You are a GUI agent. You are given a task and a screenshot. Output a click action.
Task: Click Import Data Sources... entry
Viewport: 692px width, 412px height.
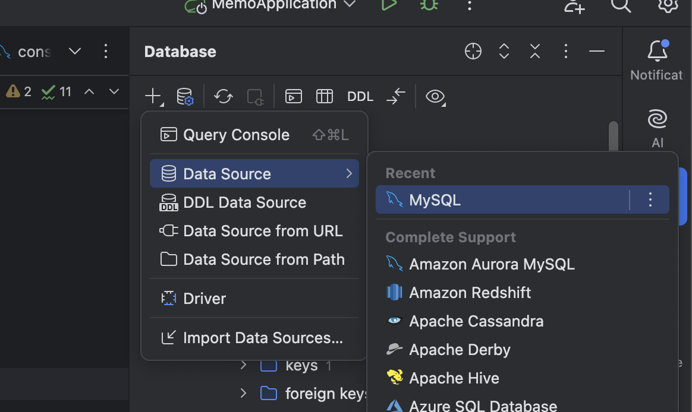coord(263,338)
